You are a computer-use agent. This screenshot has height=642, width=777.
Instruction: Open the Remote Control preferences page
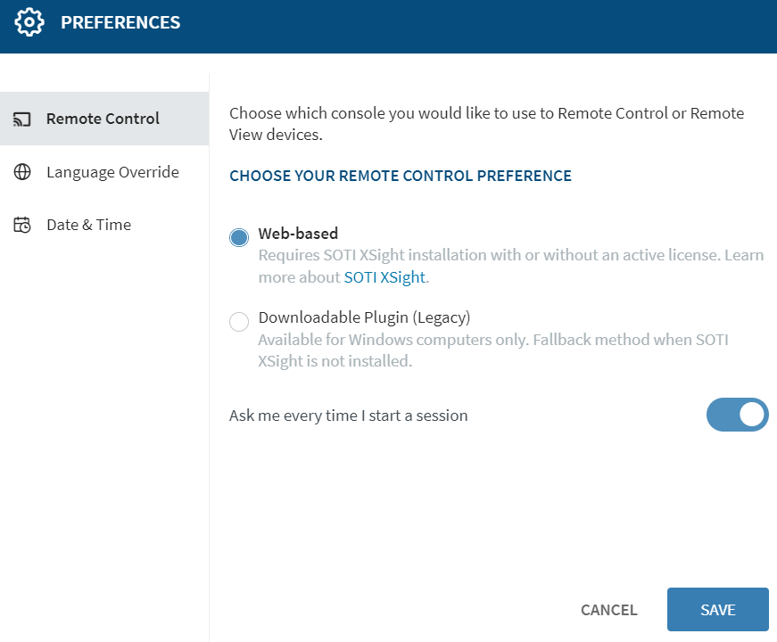pyautogui.click(x=103, y=117)
